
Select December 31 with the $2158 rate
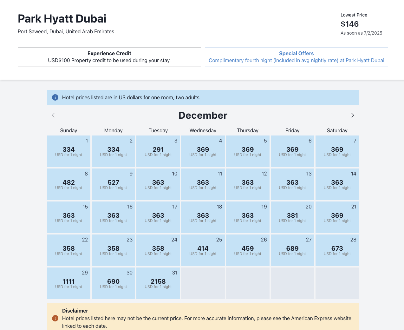158,283
